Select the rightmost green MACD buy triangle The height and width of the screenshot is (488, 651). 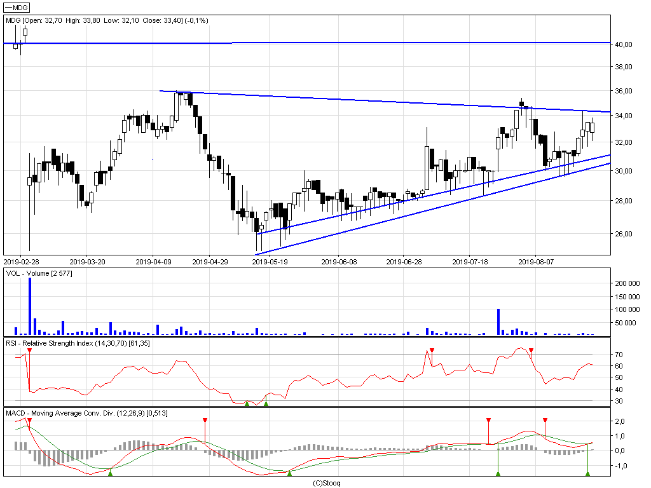587,473
